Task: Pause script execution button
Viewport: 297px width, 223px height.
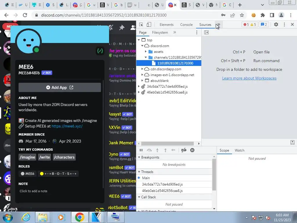Action: (x=141, y=150)
